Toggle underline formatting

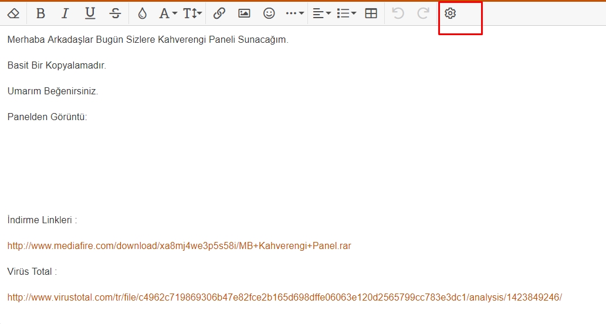(x=90, y=13)
